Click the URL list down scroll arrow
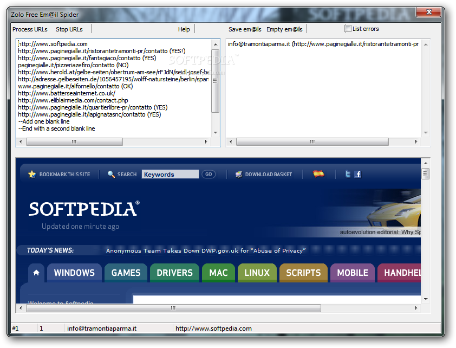 click(x=216, y=133)
